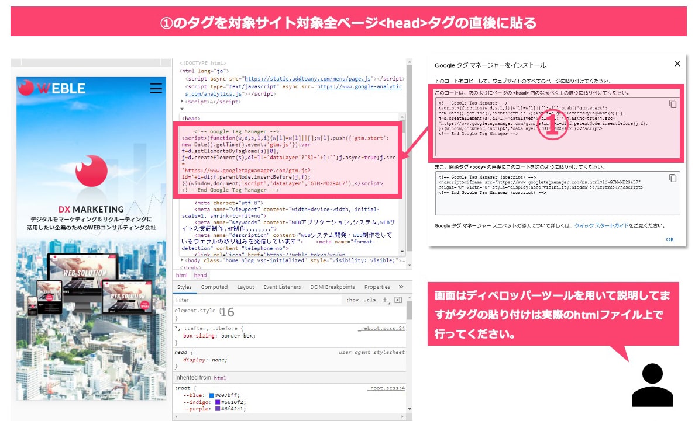The height and width of the screenshot is (421, 695).
Task: Click scroll-down arrow of head edit box
Action: tap(402, 252)
